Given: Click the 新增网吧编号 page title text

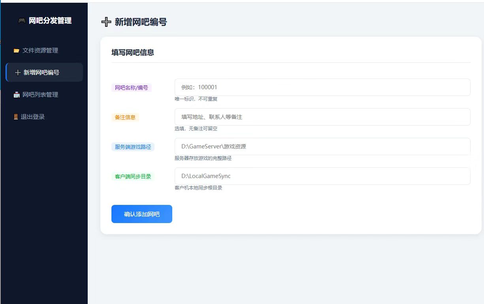Looking at the screenshot, I should pyautogui.click(x=141, y=22).
